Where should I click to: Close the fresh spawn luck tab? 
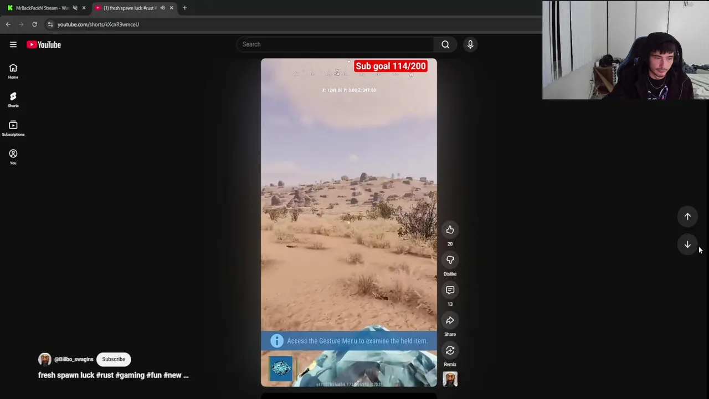pyautogui.click(x=171, y=8)
